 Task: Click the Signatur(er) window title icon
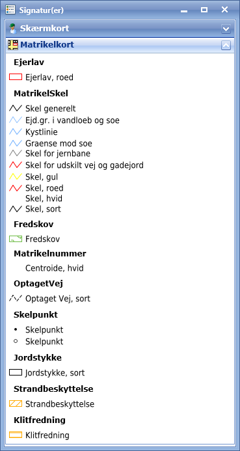tap(10, 10)
